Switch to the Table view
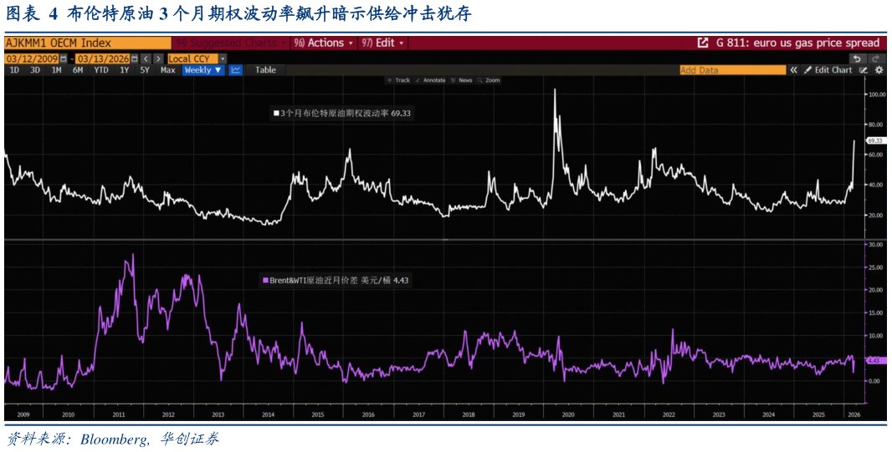 click(265, 70)
